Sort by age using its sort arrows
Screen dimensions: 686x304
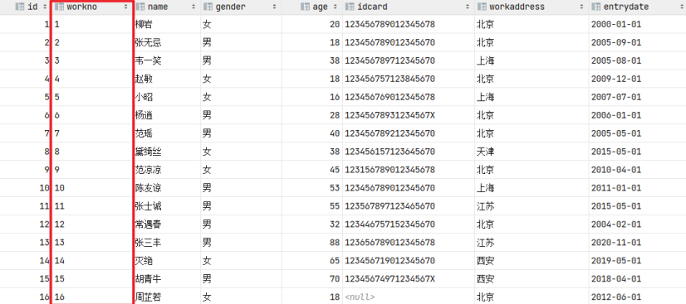point(336,7)
